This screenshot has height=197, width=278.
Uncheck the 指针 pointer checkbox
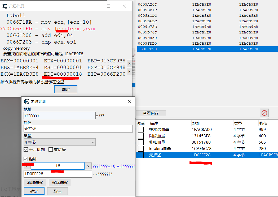pyautogui.click(x=26, y=159)
